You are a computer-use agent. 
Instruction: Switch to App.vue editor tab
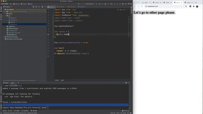tap(82, 7)
